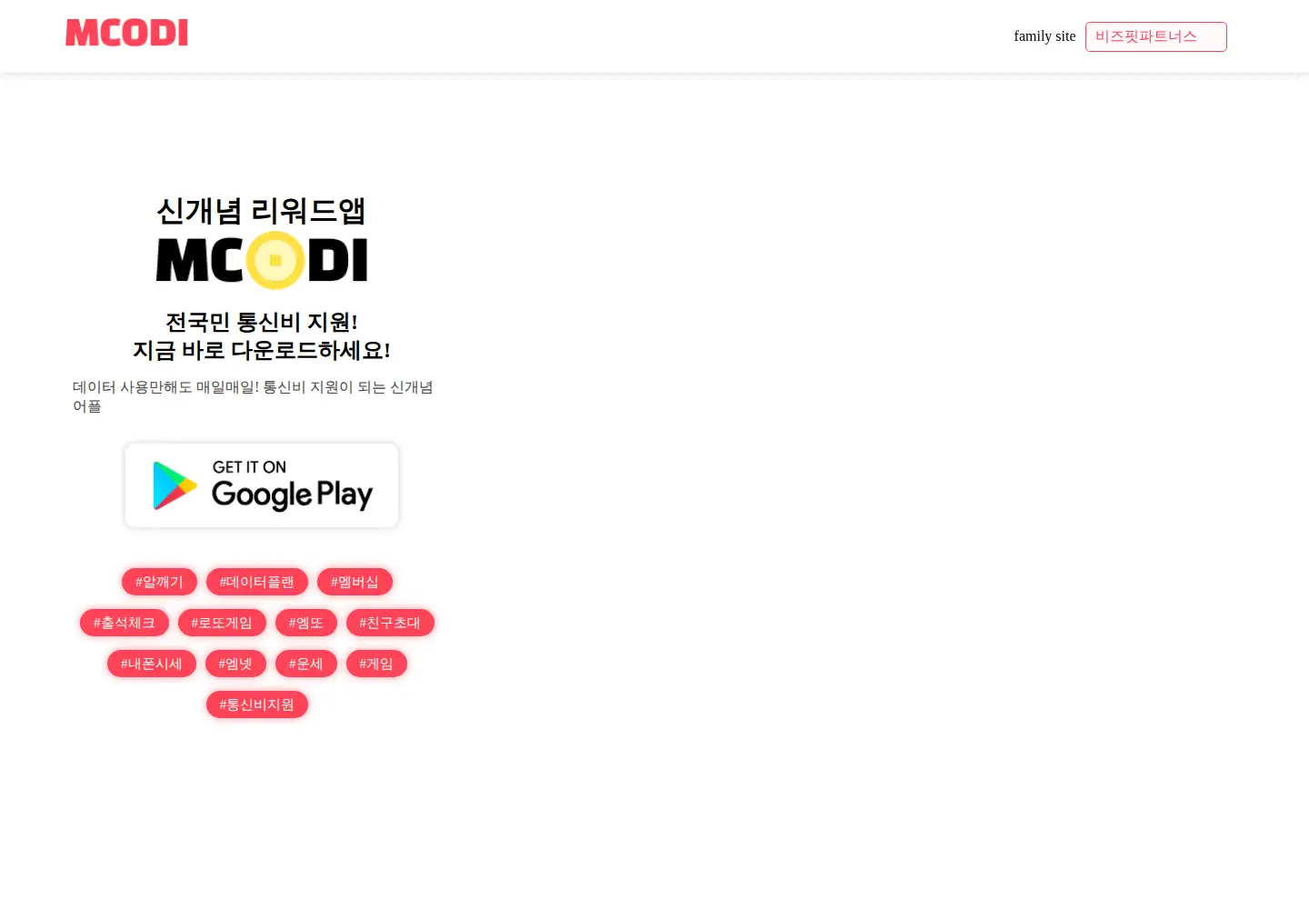Click the '지금 바로 다운로드하세요!' text line

pos(262,350)
